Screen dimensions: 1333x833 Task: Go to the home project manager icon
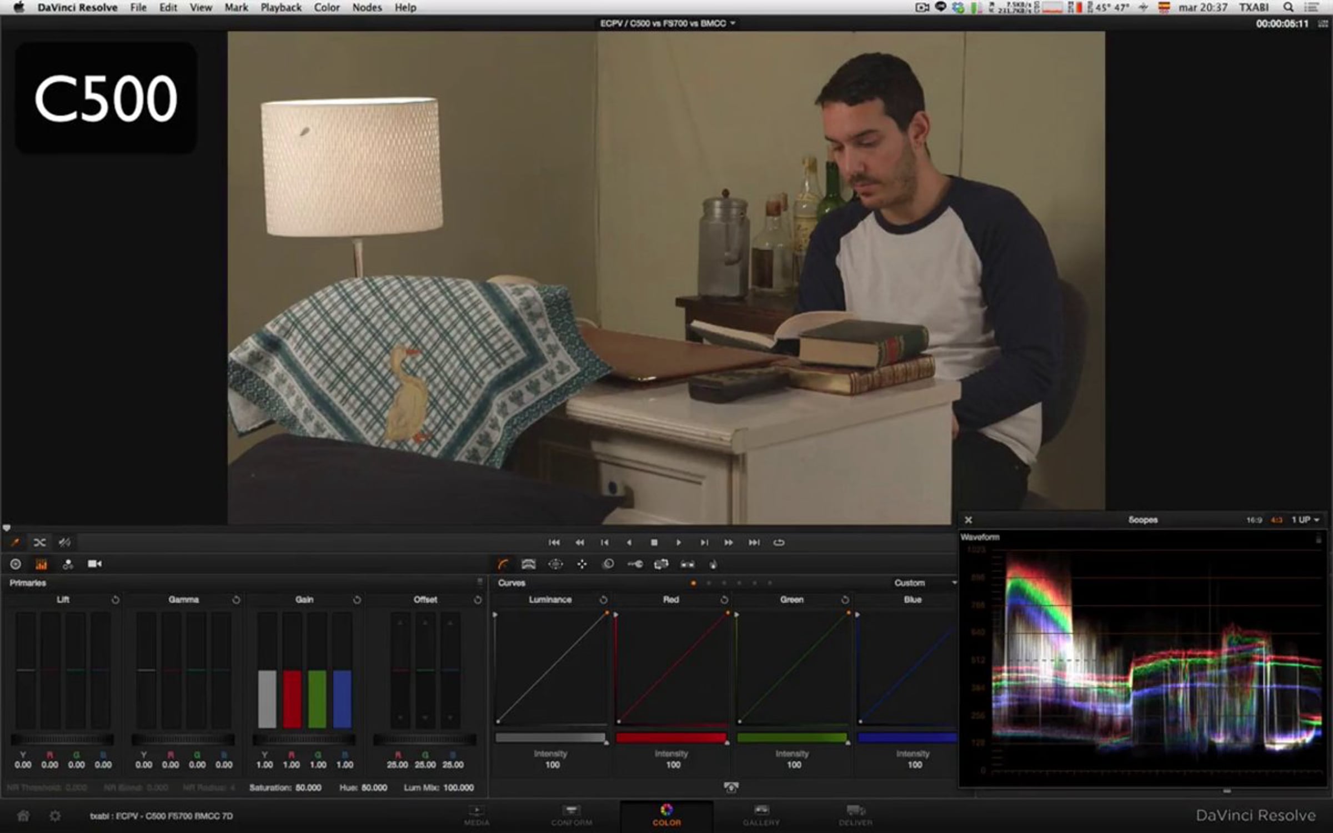tap(23, 816)
